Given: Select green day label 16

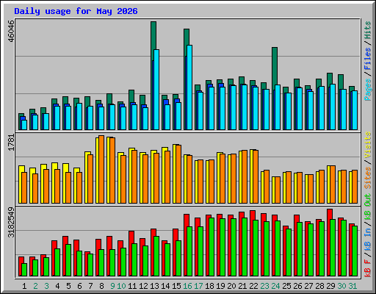Looking at the screenshot, I should [187, 286].
